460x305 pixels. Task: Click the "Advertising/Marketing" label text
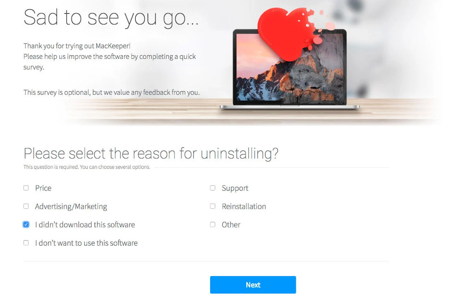[71, 207]
